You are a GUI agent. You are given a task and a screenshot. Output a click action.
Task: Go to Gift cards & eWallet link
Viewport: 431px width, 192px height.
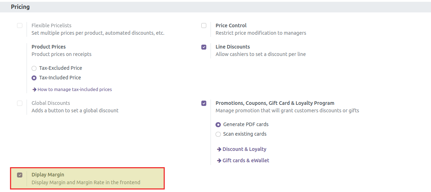246,160
